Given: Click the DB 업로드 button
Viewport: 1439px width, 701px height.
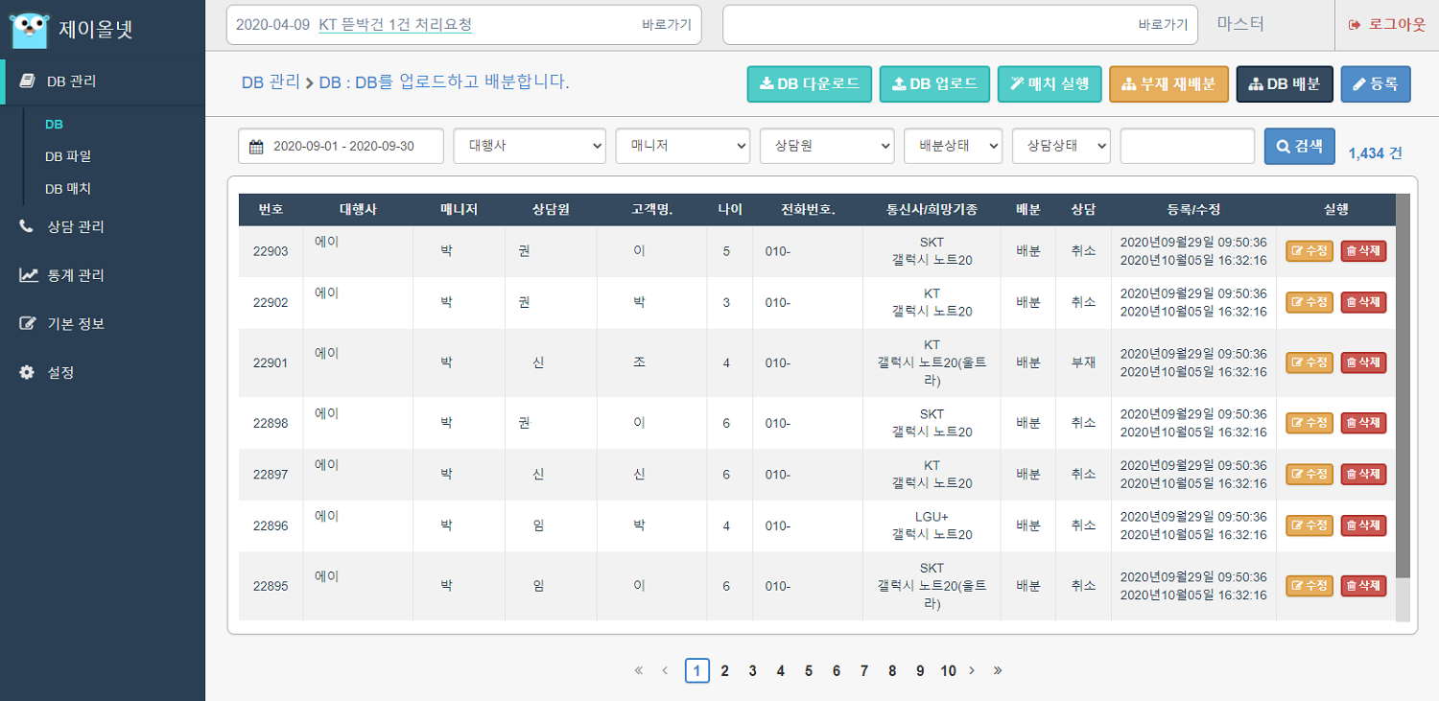Looking at the screenshot, I should 935,84.
